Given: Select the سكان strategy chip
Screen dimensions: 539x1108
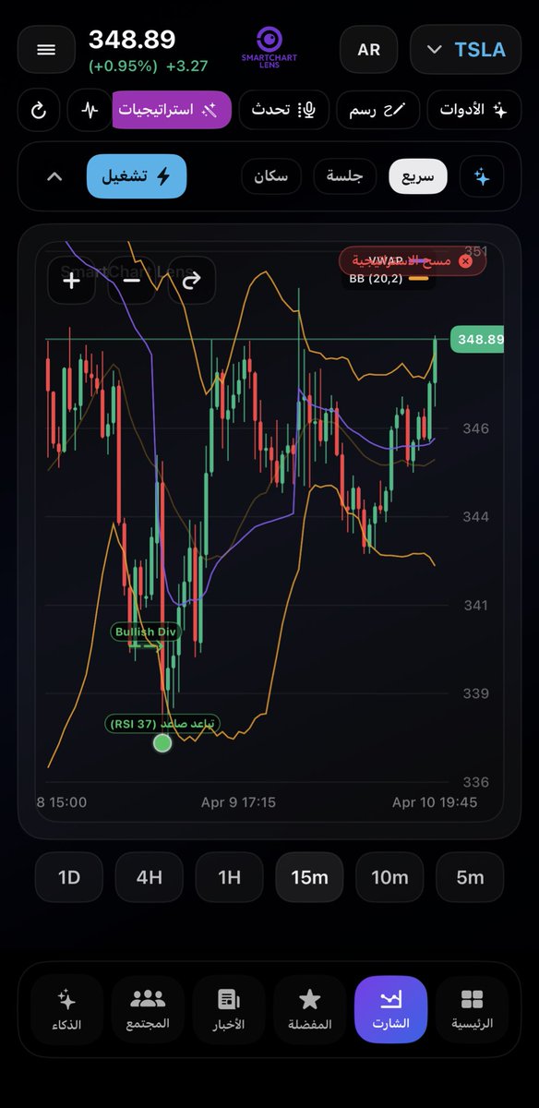Looking at the screenshot, I should click(x=271, y=176).
